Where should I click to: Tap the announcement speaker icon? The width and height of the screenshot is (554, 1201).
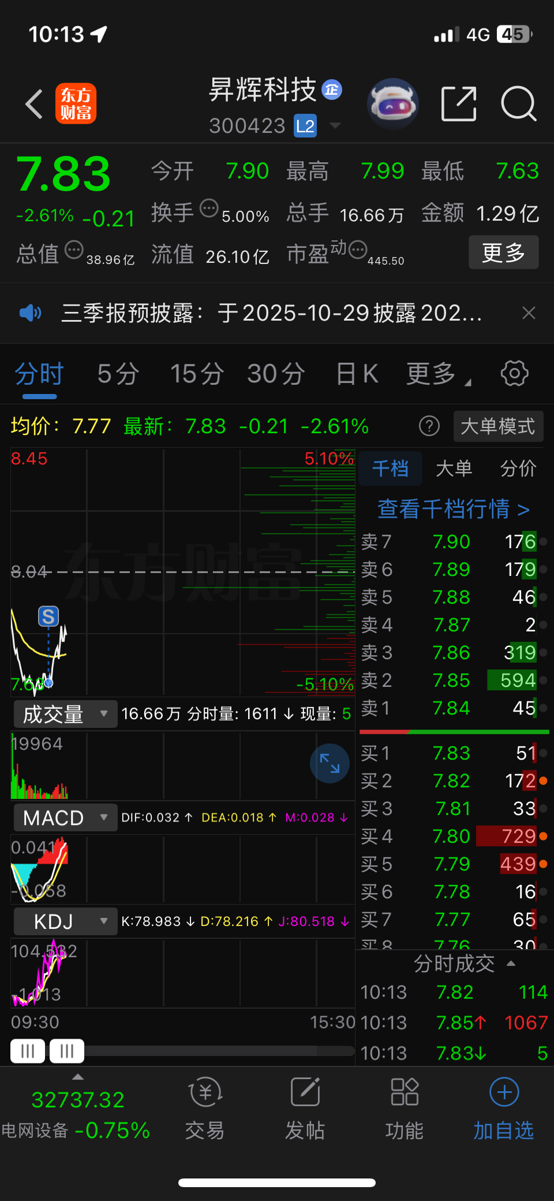[30, 313]
